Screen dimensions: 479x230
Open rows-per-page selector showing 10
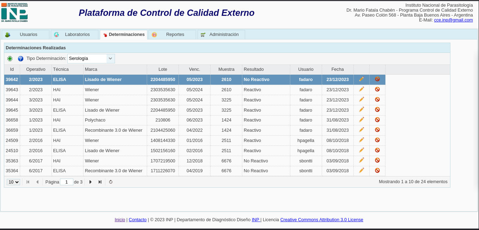tap(13, 182)
